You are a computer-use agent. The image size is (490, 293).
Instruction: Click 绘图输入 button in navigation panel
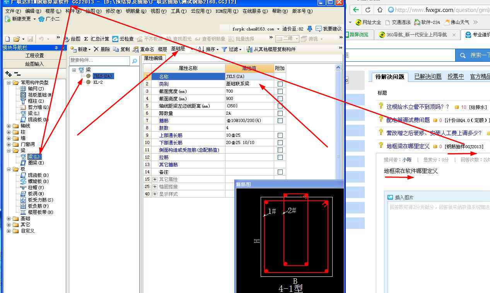[x=35, y=64]
